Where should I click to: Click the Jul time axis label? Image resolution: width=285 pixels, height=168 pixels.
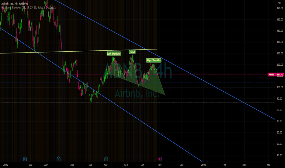point(90,165)
